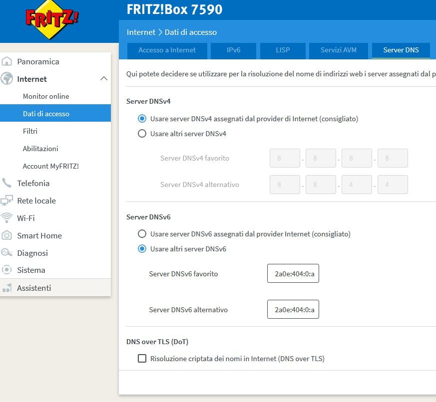Click the Wi-Fi signal icon
The width and height of the screenshot is (436, 402).
coord(6,218)
